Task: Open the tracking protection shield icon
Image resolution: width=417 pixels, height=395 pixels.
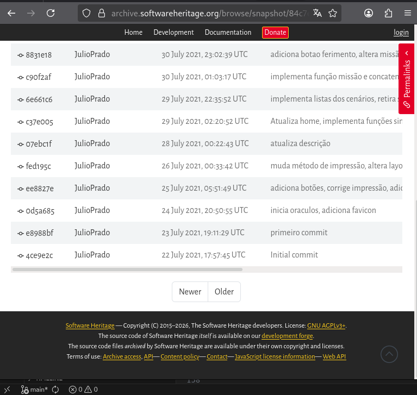Action: 86,13
